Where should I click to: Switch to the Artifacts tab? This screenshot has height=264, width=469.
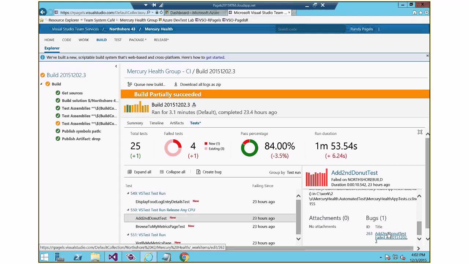click(177, 123)
